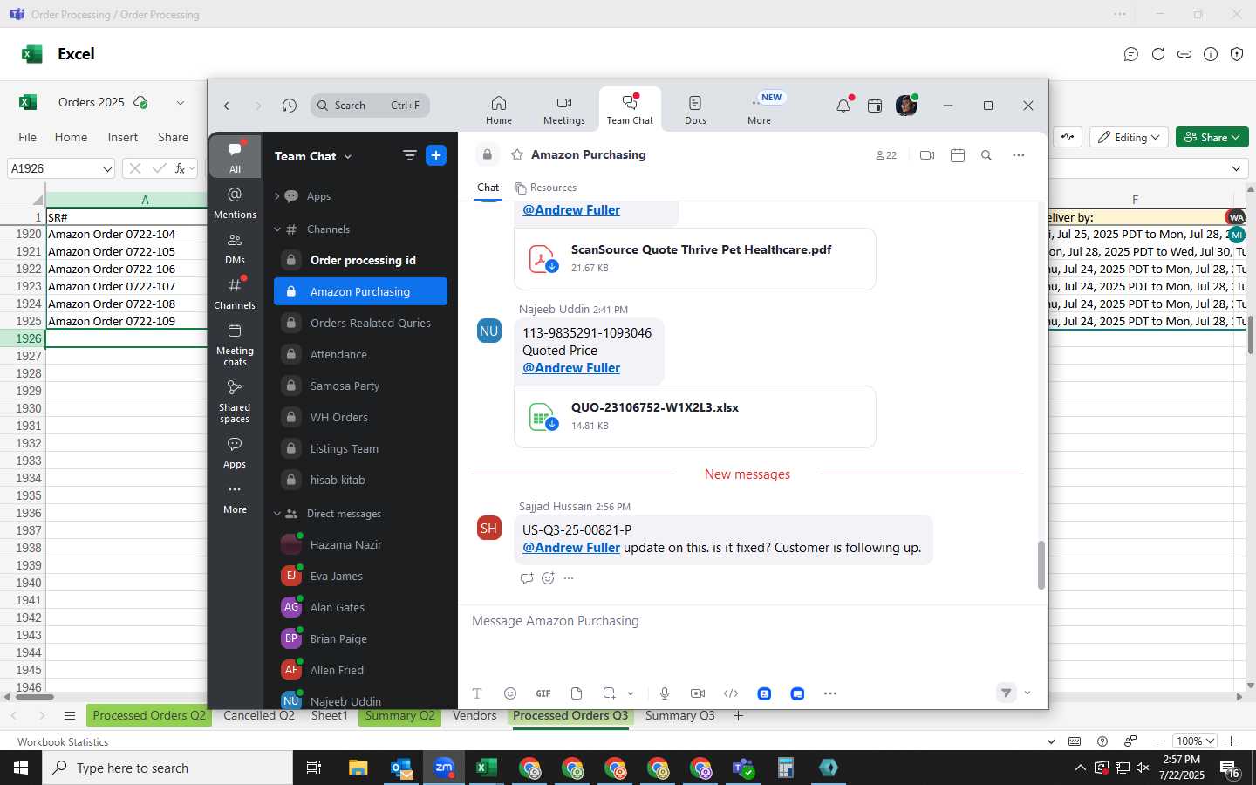Open Channels in the Zoom sidebar
Viewport: 1256px width, 785px height.
235,293
